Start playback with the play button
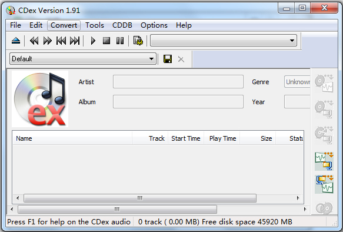 (93, 41)
